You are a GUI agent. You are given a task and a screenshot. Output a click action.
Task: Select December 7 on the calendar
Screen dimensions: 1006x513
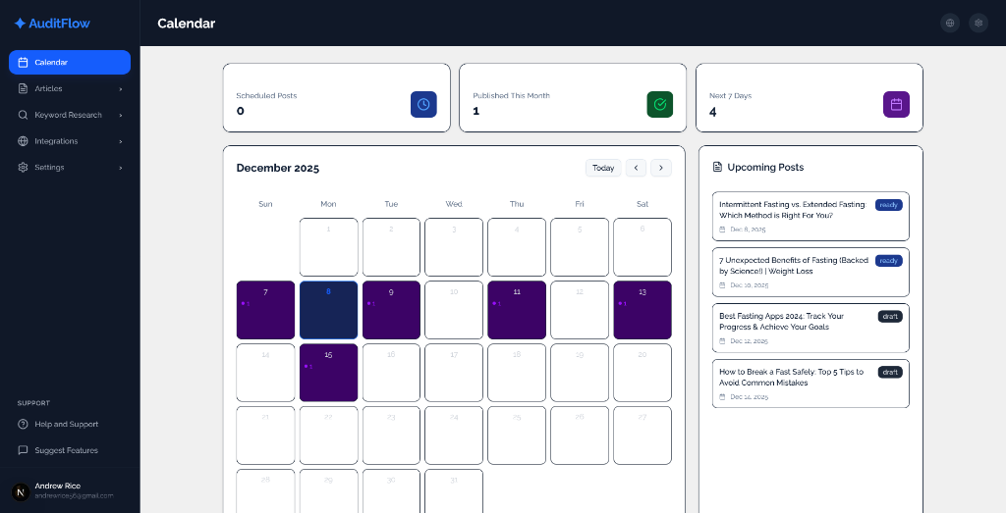coord(265,310)
